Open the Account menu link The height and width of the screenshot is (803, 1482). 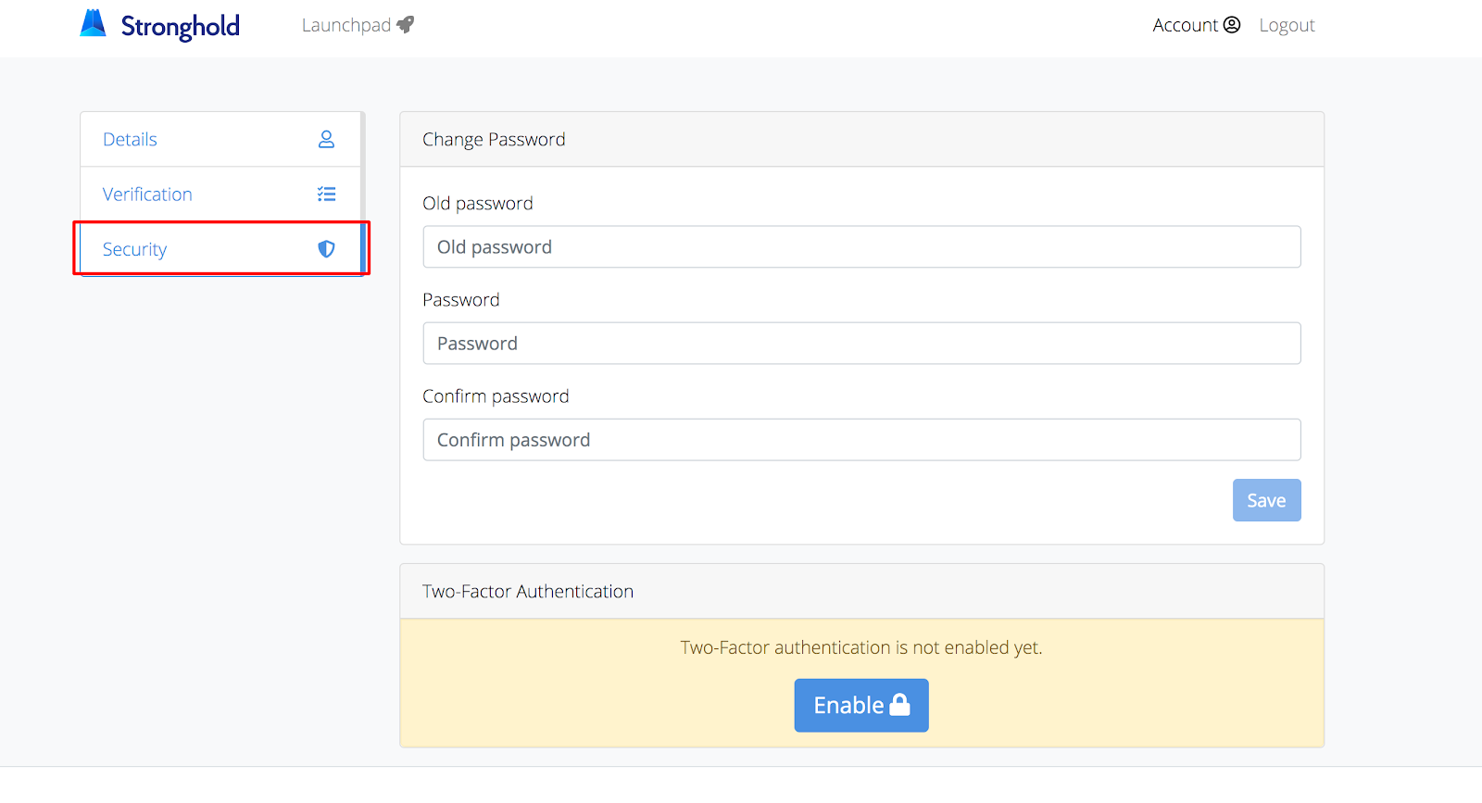coord(1185,25)
